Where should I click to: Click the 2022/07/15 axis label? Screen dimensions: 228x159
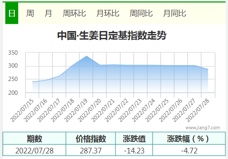22,110
